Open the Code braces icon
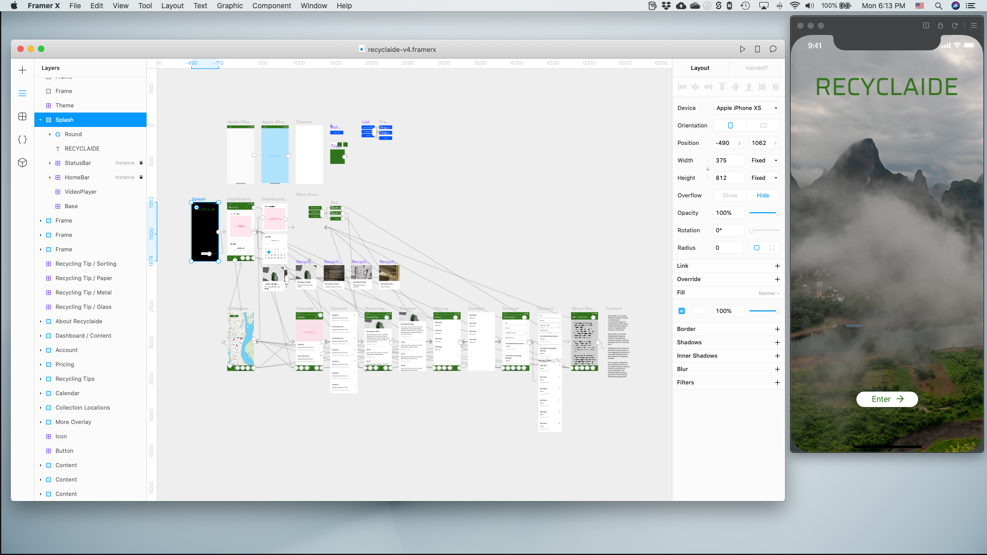 [22, 140]
